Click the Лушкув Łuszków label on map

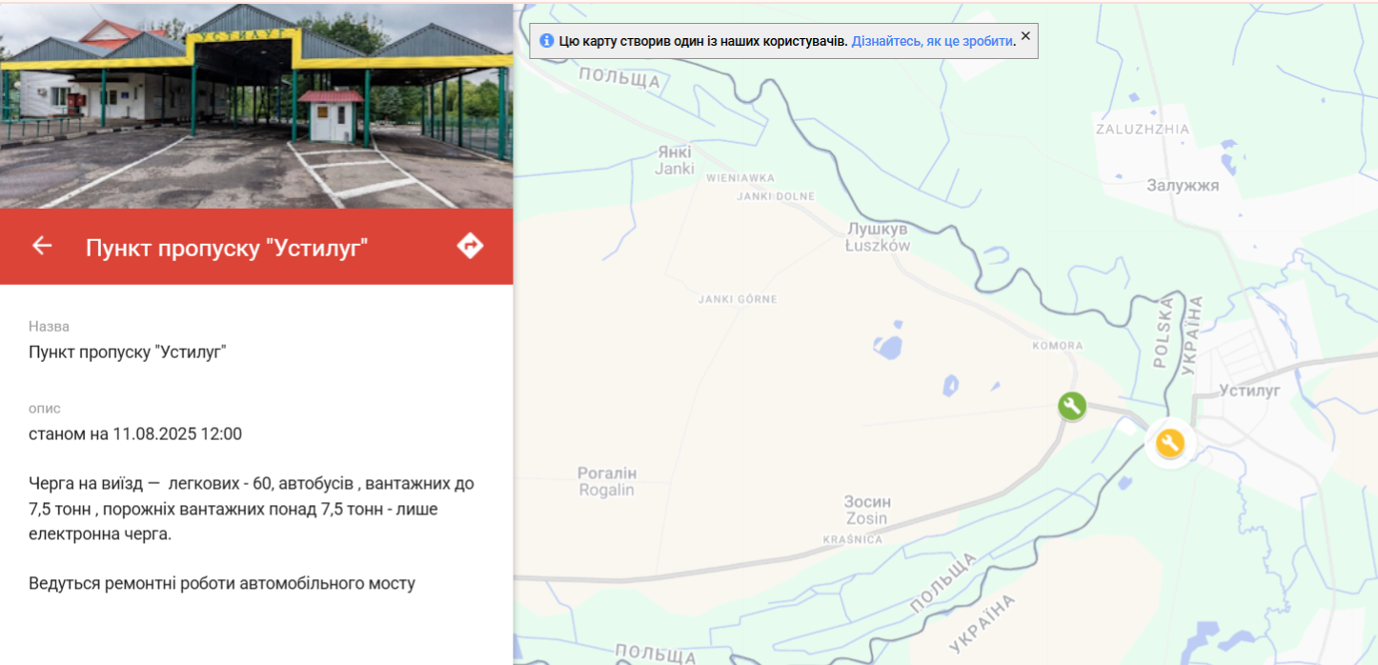click(x=878, y=237)
